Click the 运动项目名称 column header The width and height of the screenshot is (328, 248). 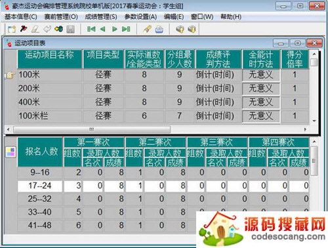click(x=49, y=59)
